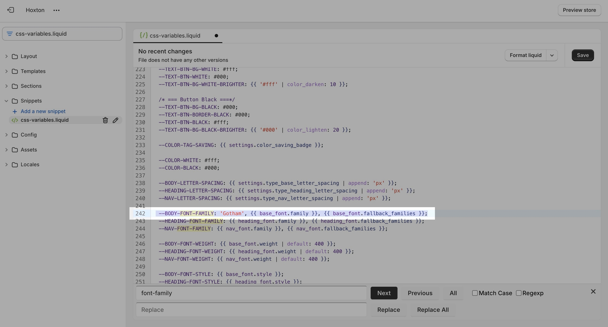The width and height of the screenshot is (608, 327).
Task: Delete css-variables.liquid with trash icon
Action: pos(105,120)
